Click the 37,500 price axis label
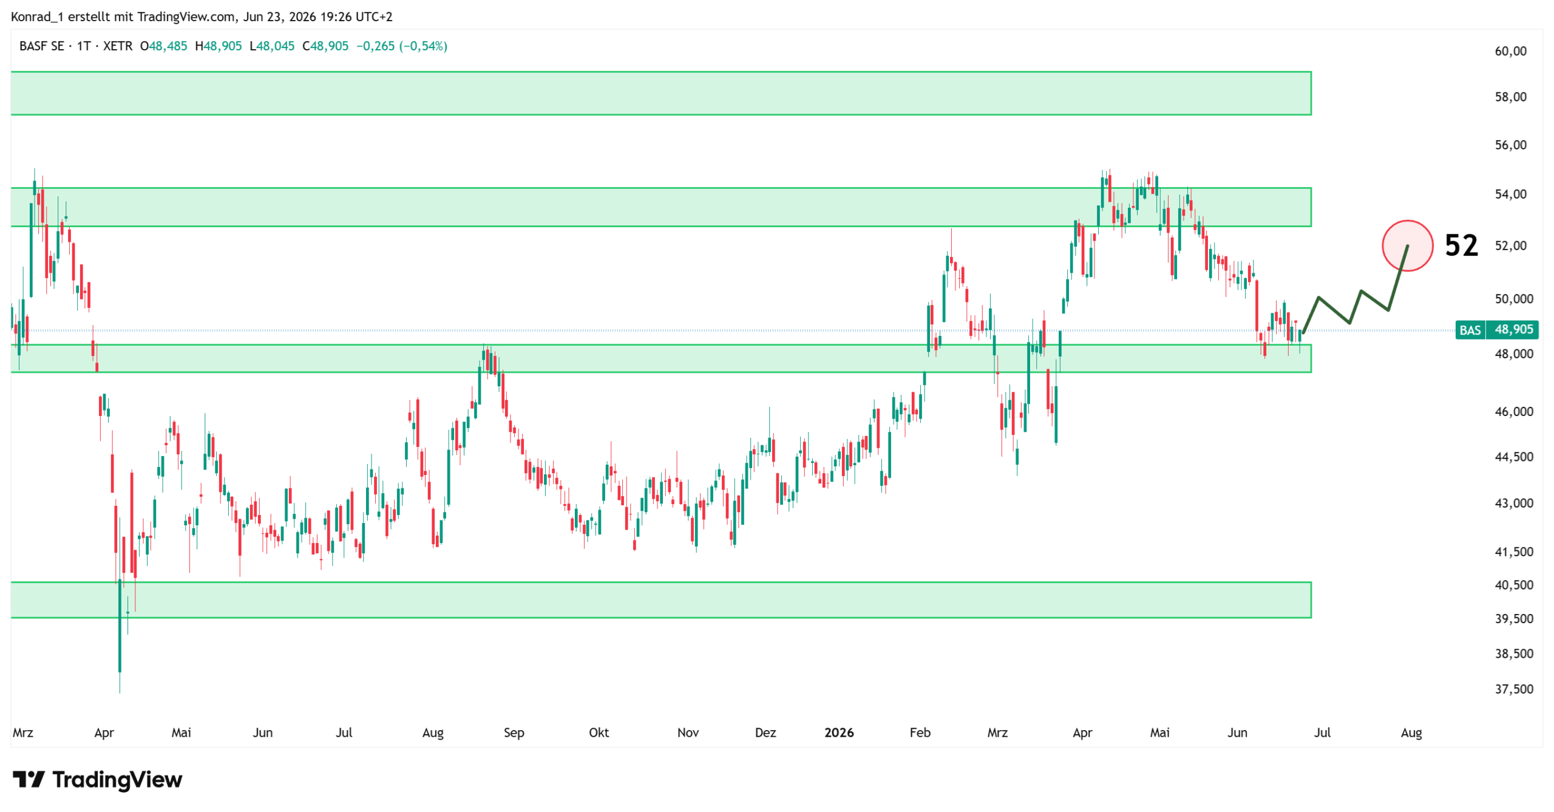Screen dimensions: 1554x812 pos(1514,689)
